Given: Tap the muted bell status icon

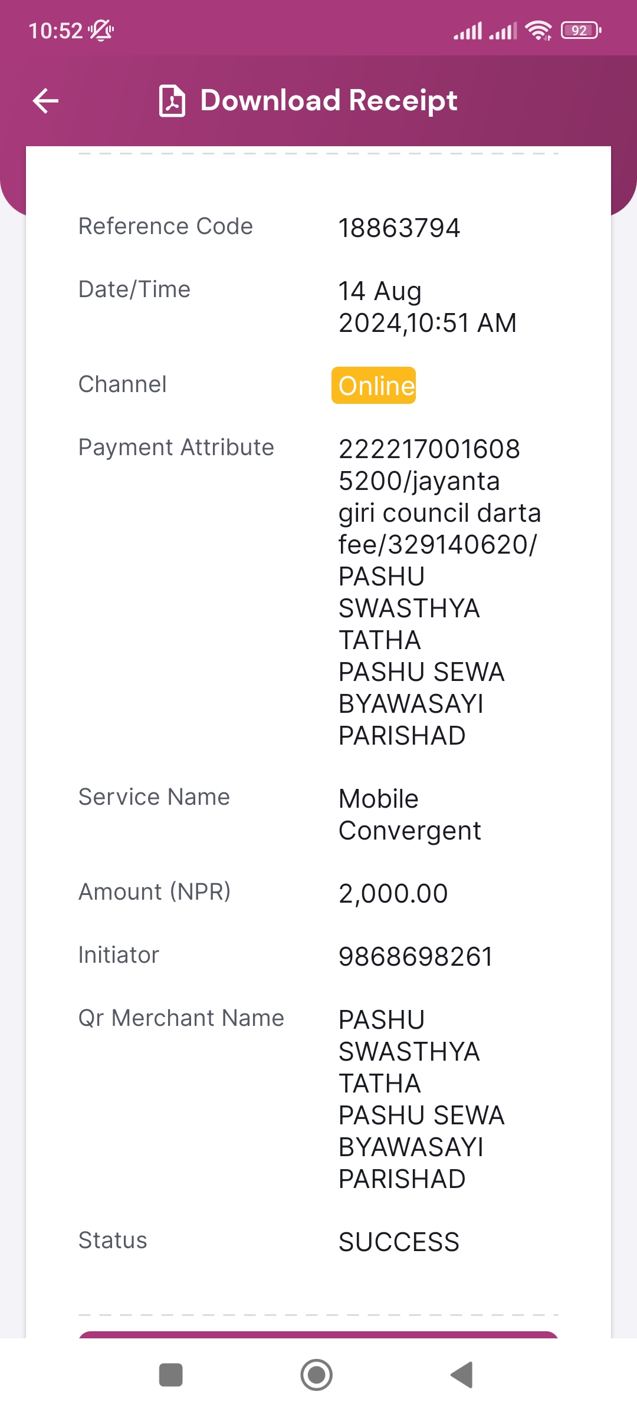Looking at the screenshot, I should (101, 30).
